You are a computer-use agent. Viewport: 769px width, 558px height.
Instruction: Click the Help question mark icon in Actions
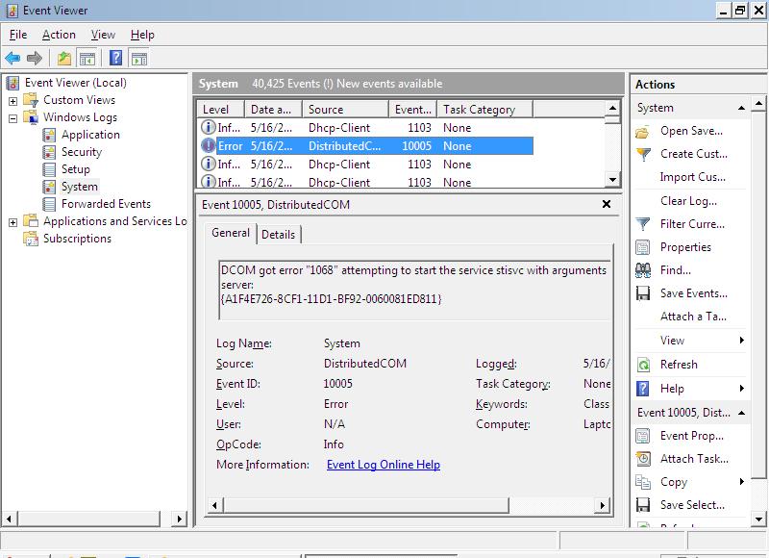(643, 389)
